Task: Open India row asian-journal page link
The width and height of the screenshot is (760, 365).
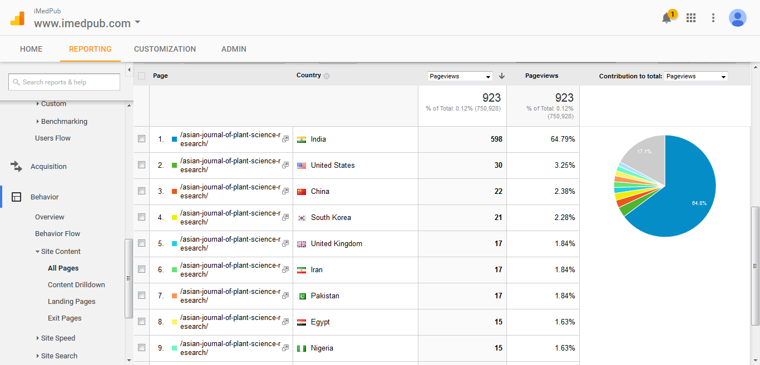Action: [230, 139]
